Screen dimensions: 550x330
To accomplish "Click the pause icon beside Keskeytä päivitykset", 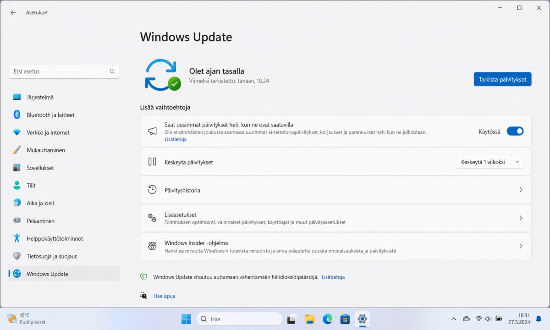I will click(153, 161).
